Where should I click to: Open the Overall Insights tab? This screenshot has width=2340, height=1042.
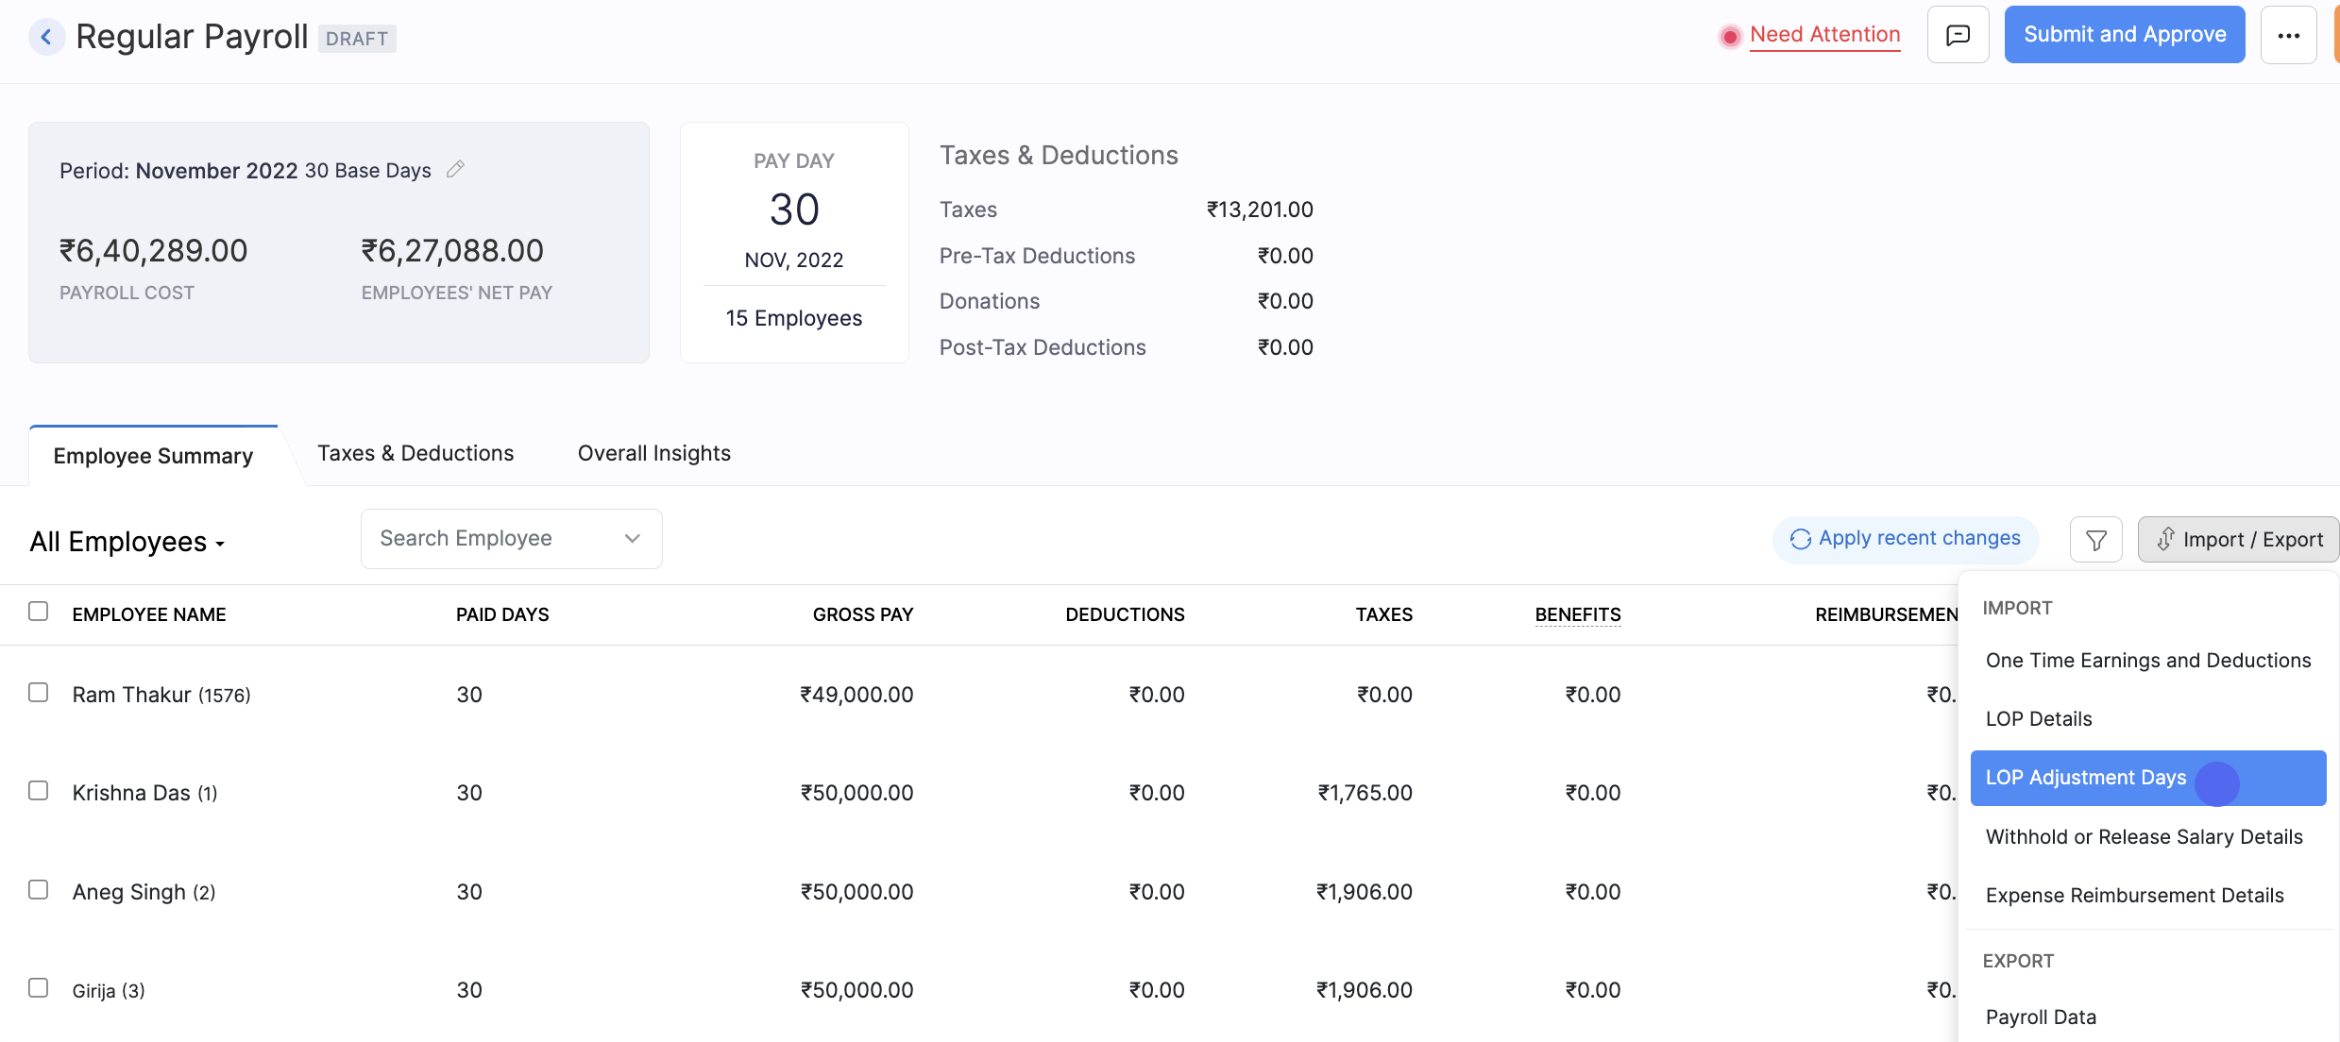(x=653, y=454)
